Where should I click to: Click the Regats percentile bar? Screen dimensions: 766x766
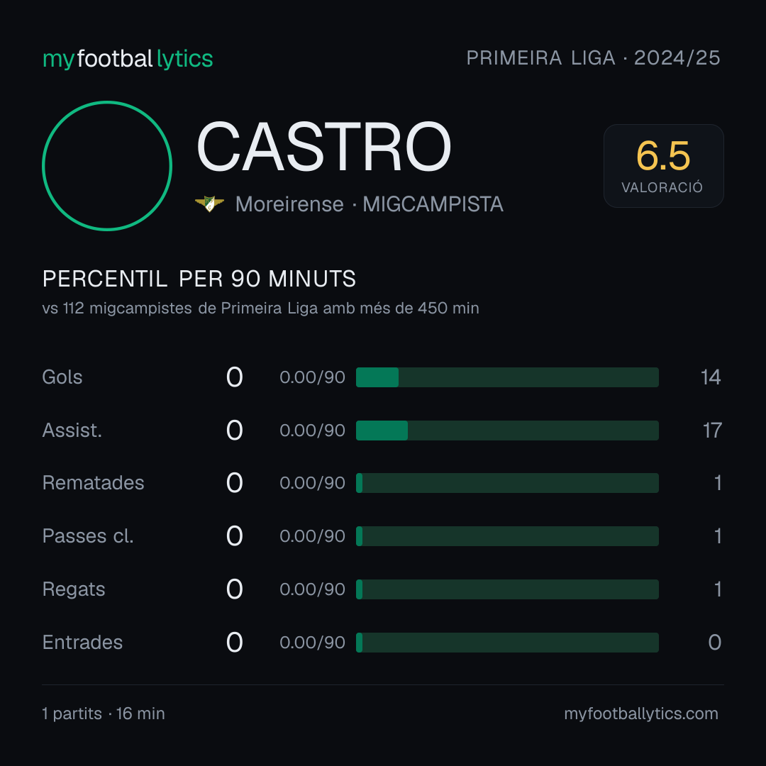click(x=507, y=589)
